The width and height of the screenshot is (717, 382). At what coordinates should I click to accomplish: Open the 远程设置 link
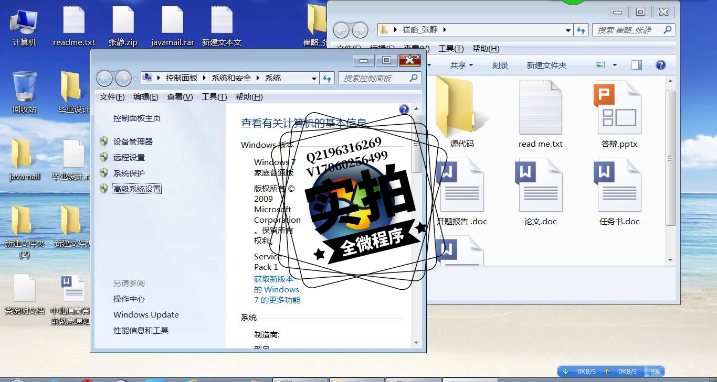coord(129,157)
